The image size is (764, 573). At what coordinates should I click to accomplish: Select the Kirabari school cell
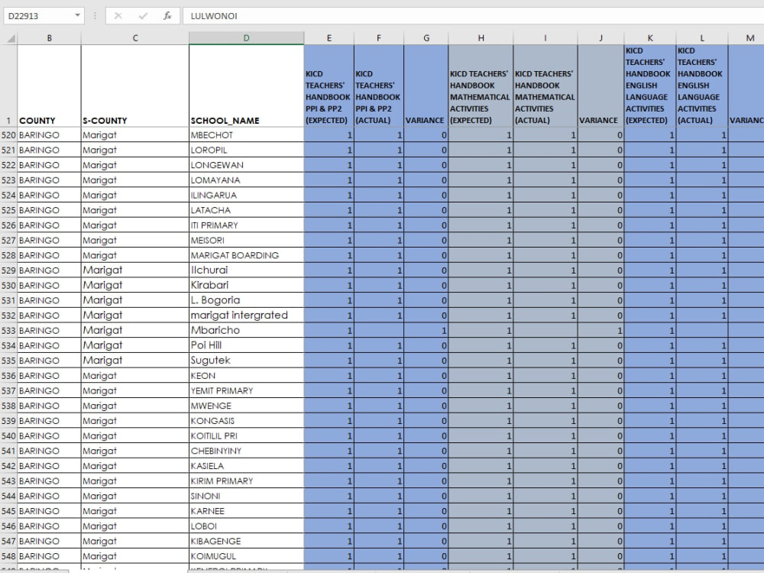(x=247, y=285)
